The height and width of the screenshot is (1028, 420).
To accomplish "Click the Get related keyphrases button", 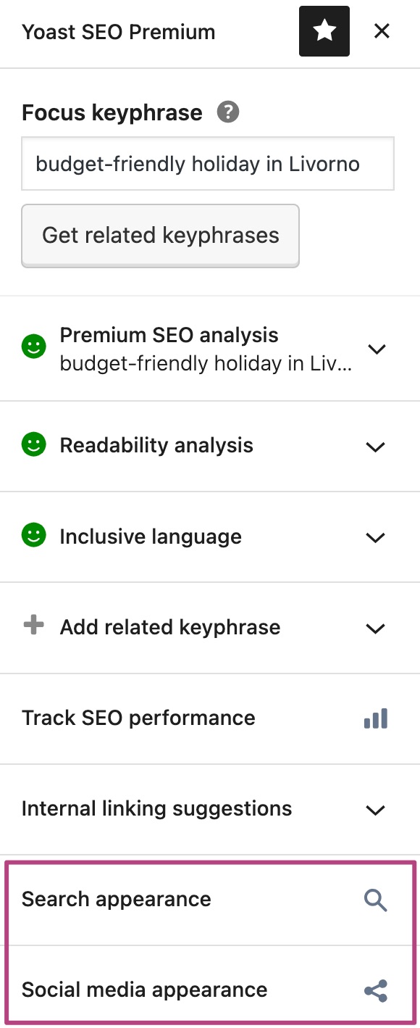I will [x=160, y=236].
